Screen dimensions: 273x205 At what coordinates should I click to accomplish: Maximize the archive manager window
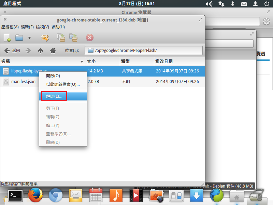[201, 19]
